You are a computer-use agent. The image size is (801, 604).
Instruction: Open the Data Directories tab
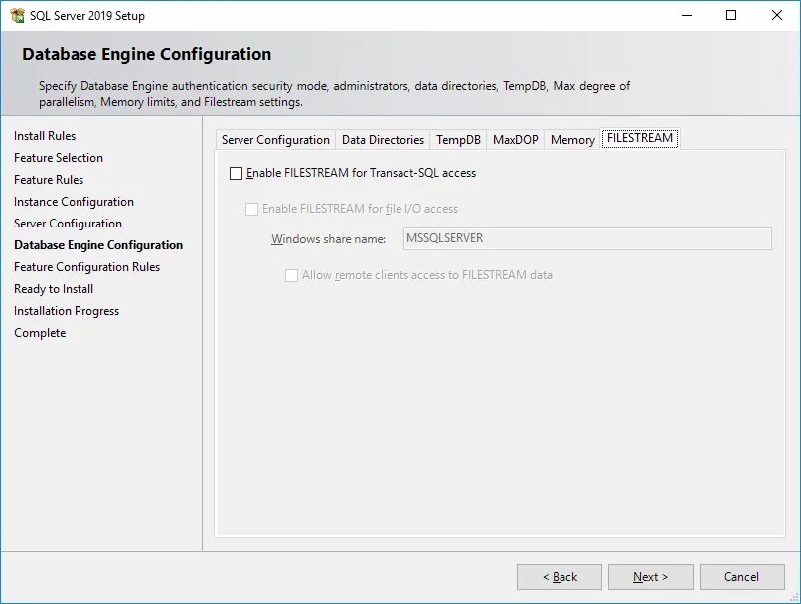click(x=383, y=140)
